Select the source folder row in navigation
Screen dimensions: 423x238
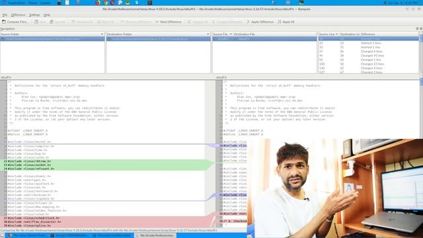(52, 39)
